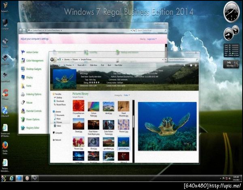Image resolution: width=243 pixels, height=190 pixels.
Task: Open Mozilla Firefox desktop shortcut
Action: pyautogui.click(x=5, y=147)
